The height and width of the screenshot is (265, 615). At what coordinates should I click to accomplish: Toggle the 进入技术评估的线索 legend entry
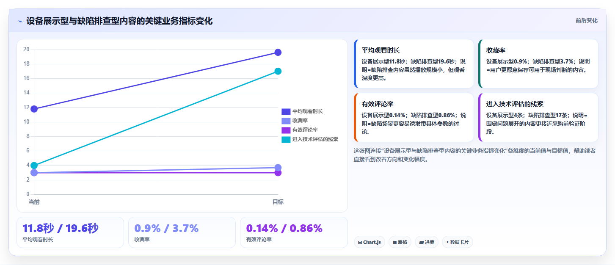tap(310, 139)
